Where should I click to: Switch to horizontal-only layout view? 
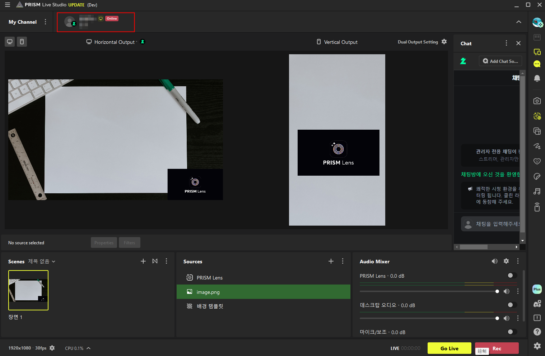(10, 42)
